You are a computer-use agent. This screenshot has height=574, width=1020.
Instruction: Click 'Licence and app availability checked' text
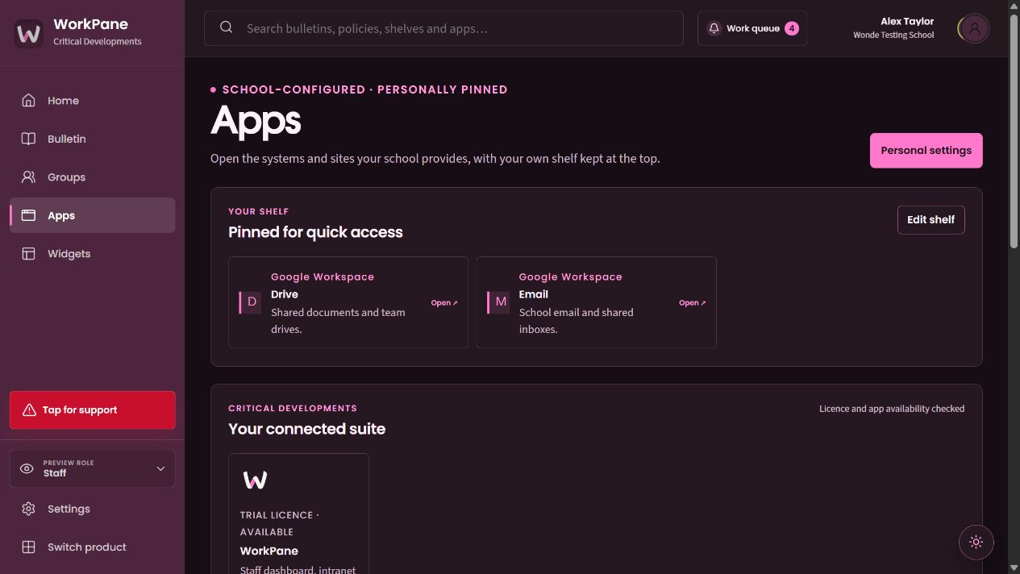pyautogui.click(x=892, y=409)
